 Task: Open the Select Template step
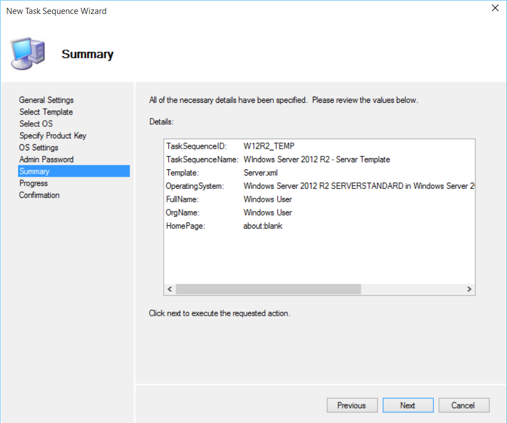point(46,112)
